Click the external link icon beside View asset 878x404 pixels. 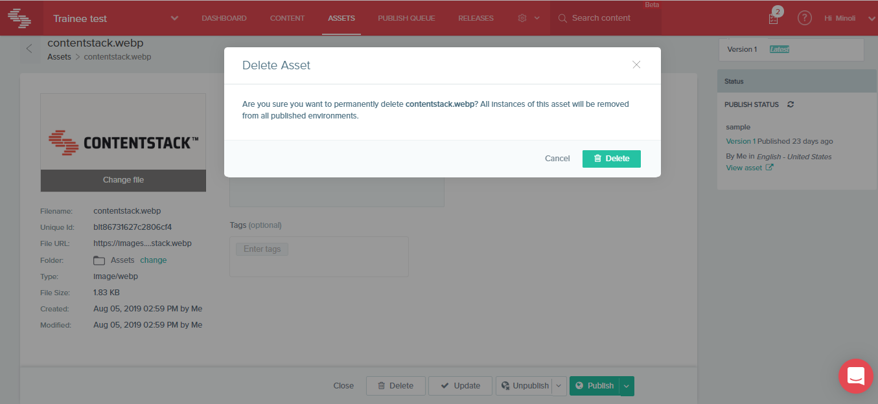coord(769,167)
